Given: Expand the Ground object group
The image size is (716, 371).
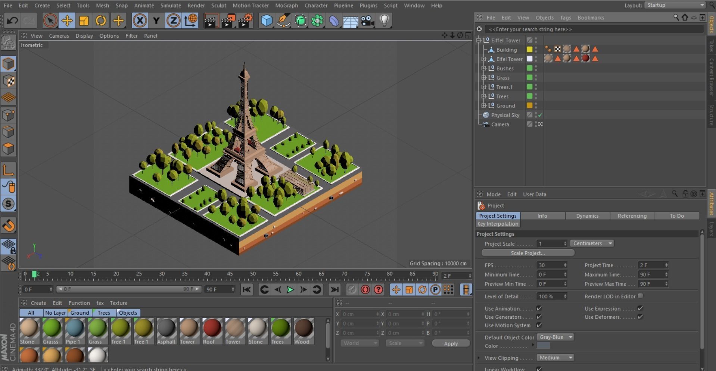Looking at the screenshot, I should coord(484,106).
